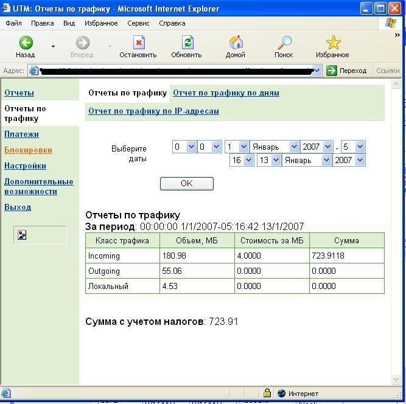Follow the Отчет по трафику по IP-адресам link
406x404 pixels.
pos(153,111)
